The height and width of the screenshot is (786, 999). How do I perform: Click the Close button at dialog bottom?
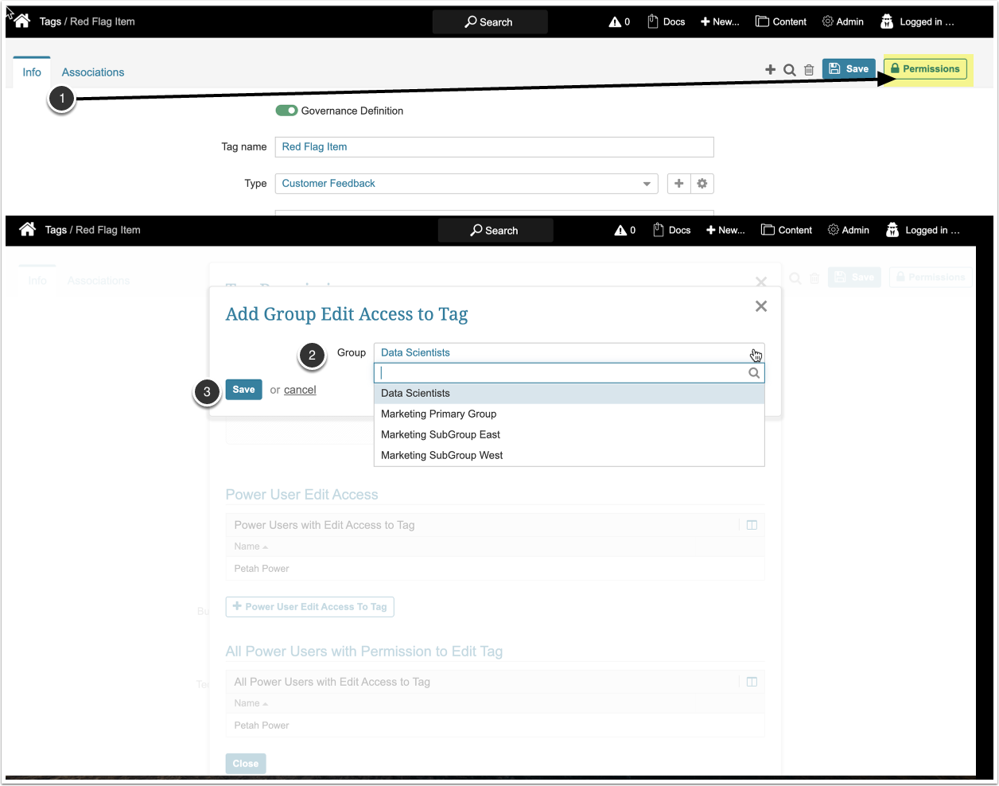[246, 764]
